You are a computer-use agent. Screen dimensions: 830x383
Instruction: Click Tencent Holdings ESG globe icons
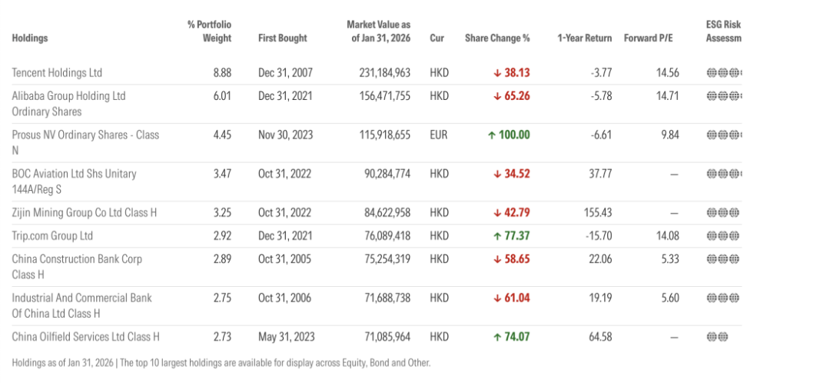click(x=723, y=73)
